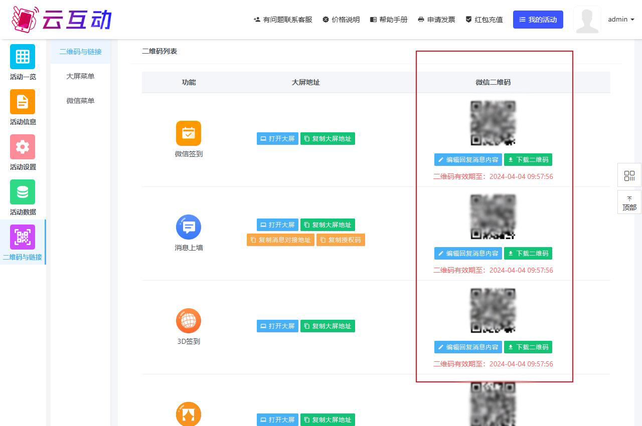Click 复制大屏地址 for 微信签到
Image resolution: width=642 pixels, height=426 pixels.
(x=328, y=139)
